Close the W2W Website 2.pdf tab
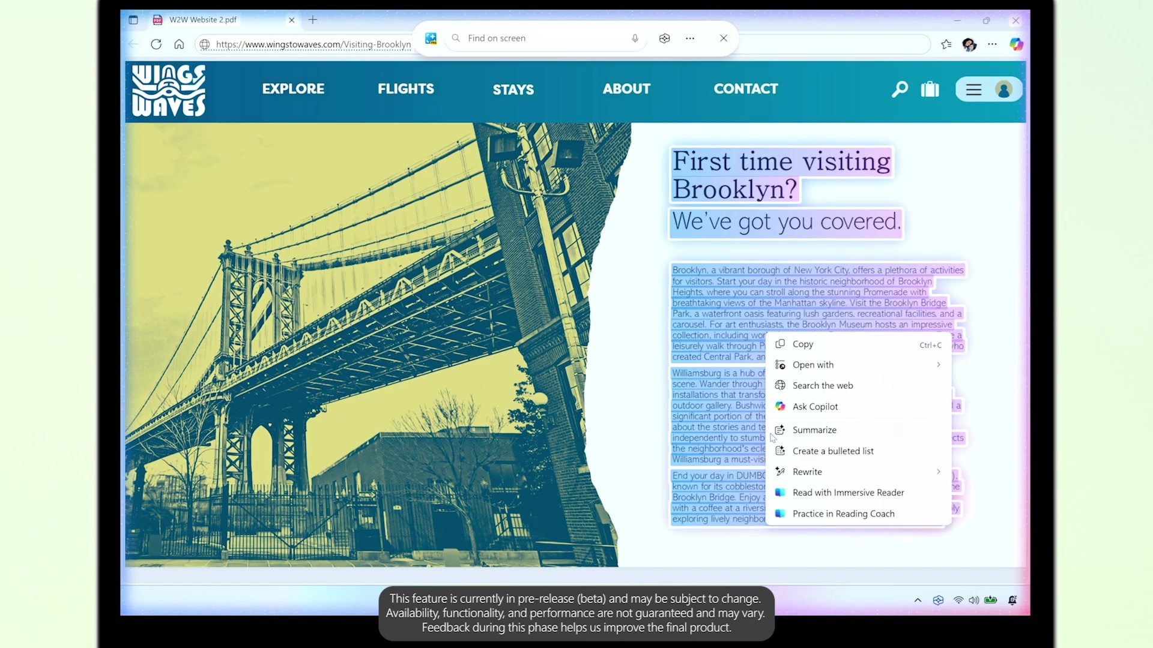This screenshot has width=1153, height=648. 292,20
